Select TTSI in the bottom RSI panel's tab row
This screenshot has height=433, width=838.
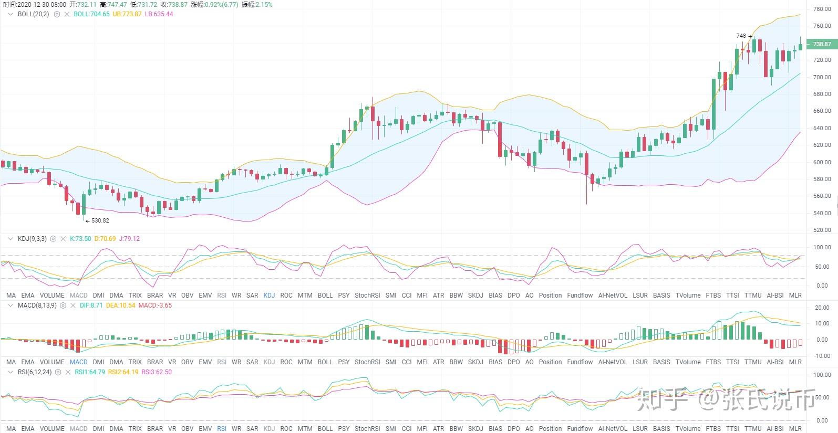pos(732,429)
